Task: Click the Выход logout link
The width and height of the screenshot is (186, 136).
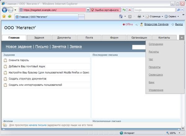Action: pyautogui.click(x=179, y=24)
